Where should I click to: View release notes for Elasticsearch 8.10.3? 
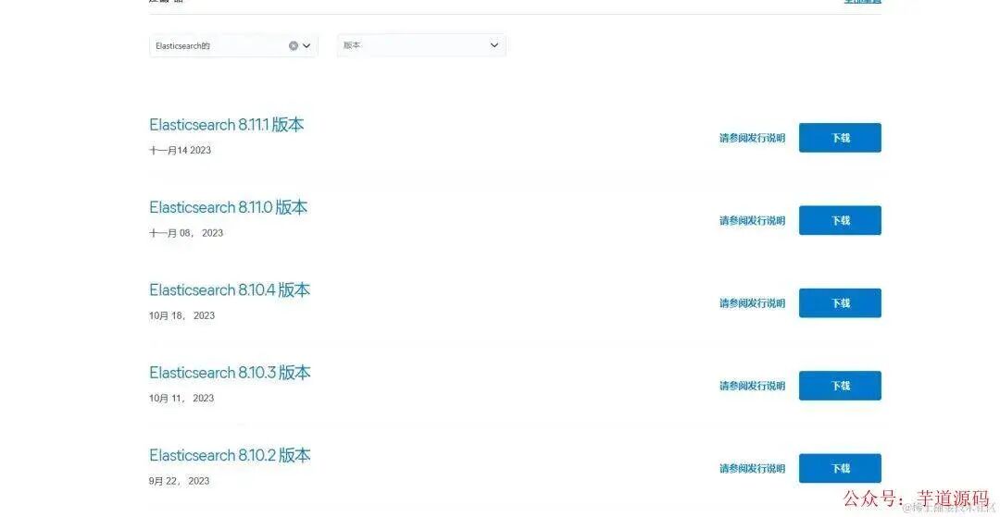753,386
